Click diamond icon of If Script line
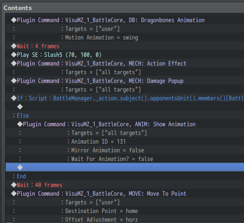This screenshot has height=223, width=244. pos(14,98)
